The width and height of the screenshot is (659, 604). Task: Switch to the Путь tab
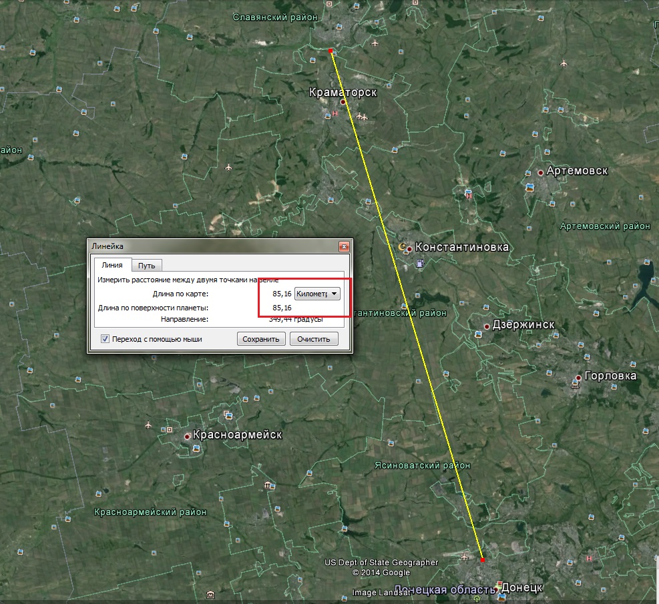[x=147, y=266]
